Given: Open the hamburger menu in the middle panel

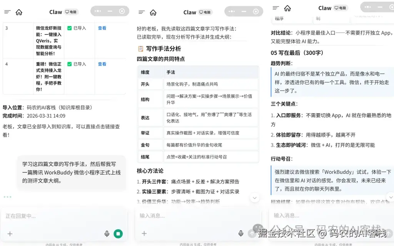Looking at the screenshot, I should tap(142, 12).
